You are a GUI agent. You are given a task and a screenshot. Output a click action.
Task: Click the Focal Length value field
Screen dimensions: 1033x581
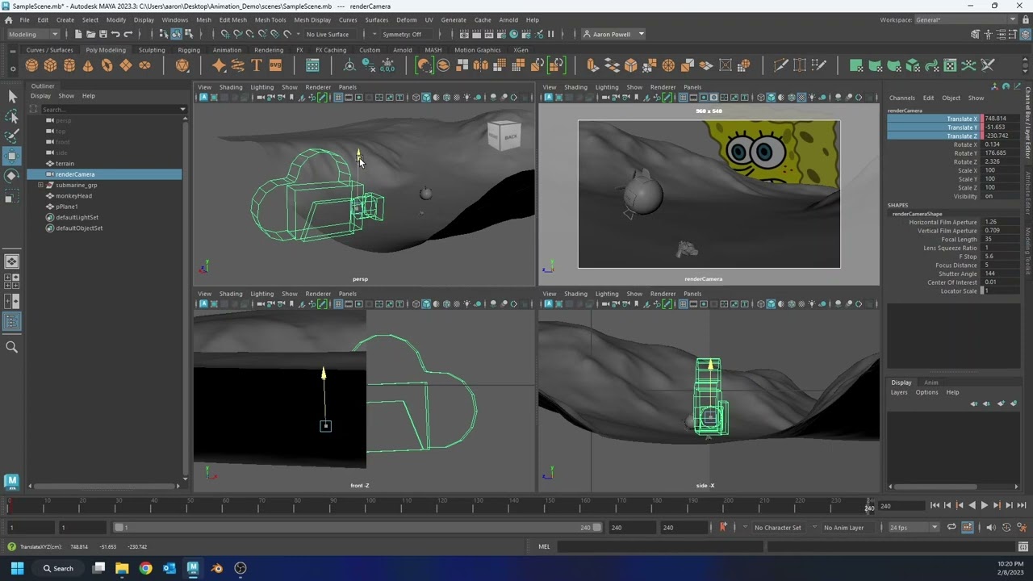point(1002,240)
